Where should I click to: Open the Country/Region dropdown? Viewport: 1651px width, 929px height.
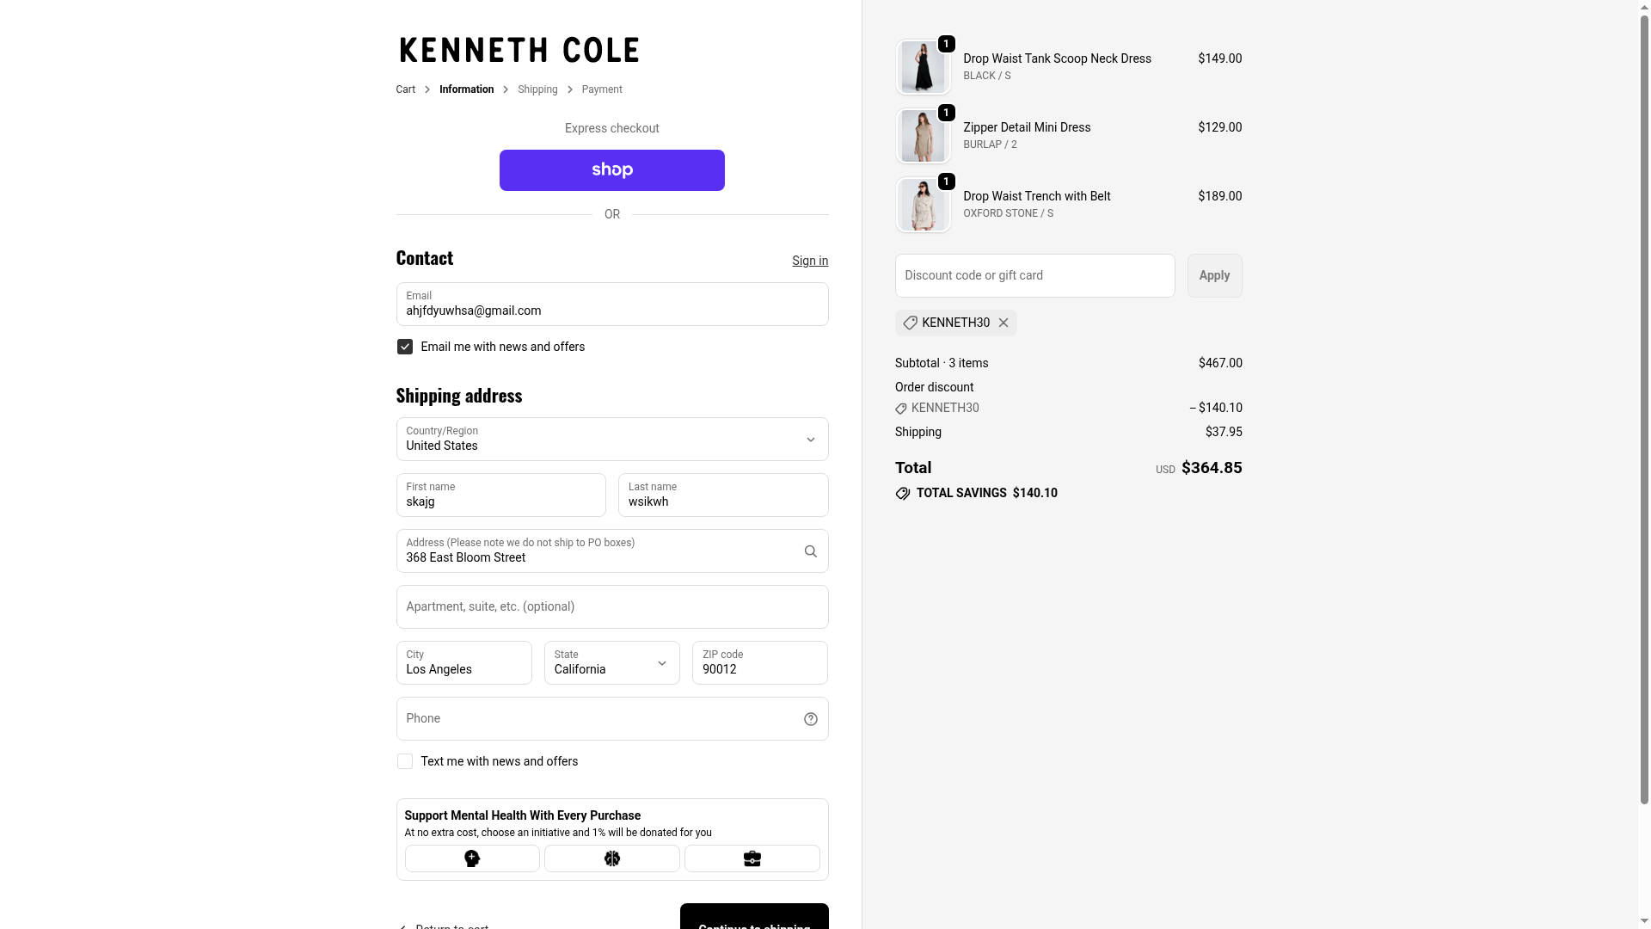pyautogui.click(x=611, y=440)
